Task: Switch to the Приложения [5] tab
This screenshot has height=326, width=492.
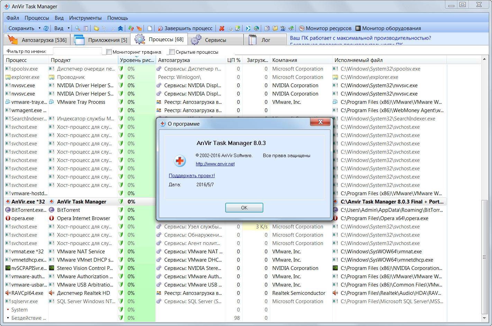Action: click(x=100, y=40)
